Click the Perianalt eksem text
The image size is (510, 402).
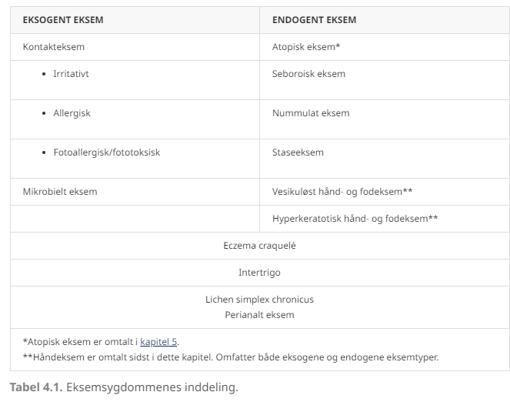[259, 315]
